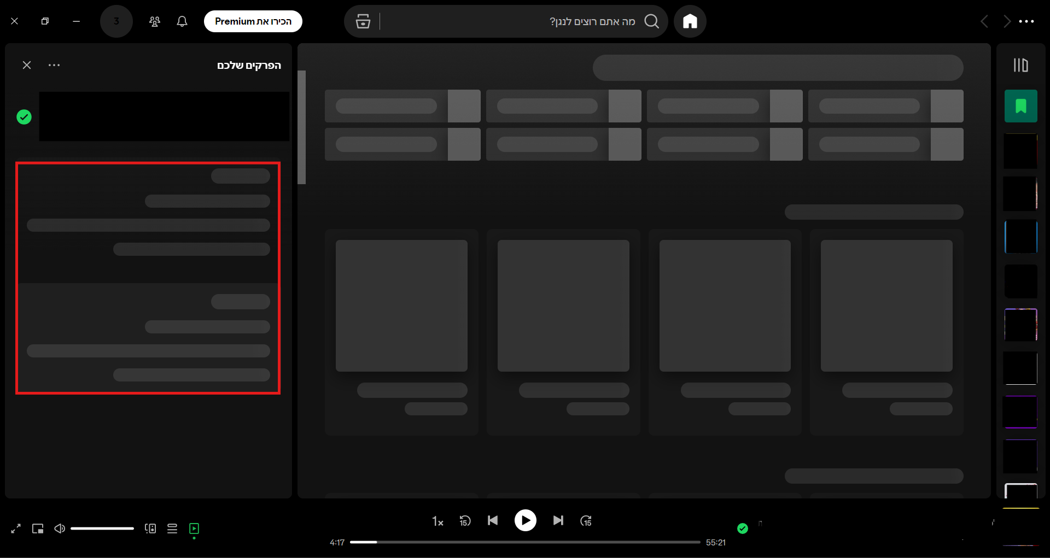Open the queue list icon
Screen dimensions: 1050x558
coord(172,528)
